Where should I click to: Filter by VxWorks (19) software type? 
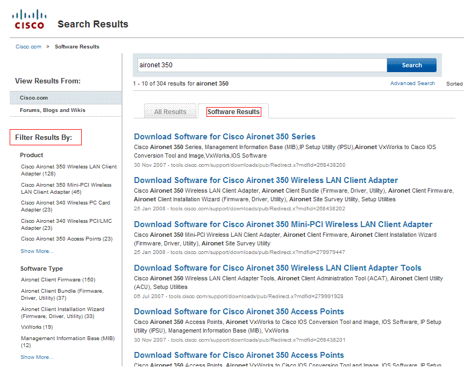(x=37, y=327)
